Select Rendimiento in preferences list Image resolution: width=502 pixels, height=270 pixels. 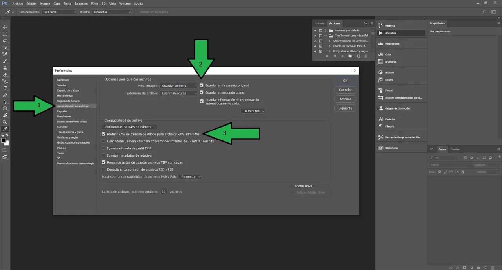click(64, 117)
